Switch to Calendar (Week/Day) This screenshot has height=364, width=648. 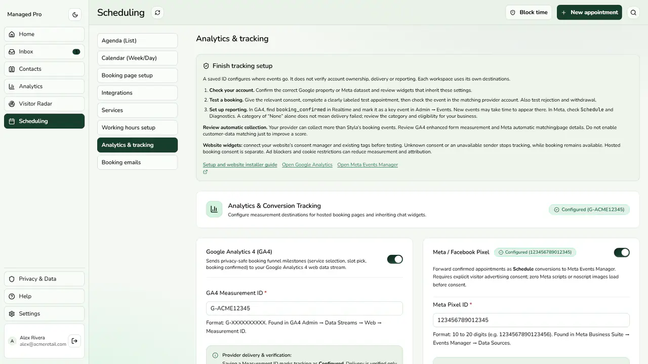(x=137, y=58)
